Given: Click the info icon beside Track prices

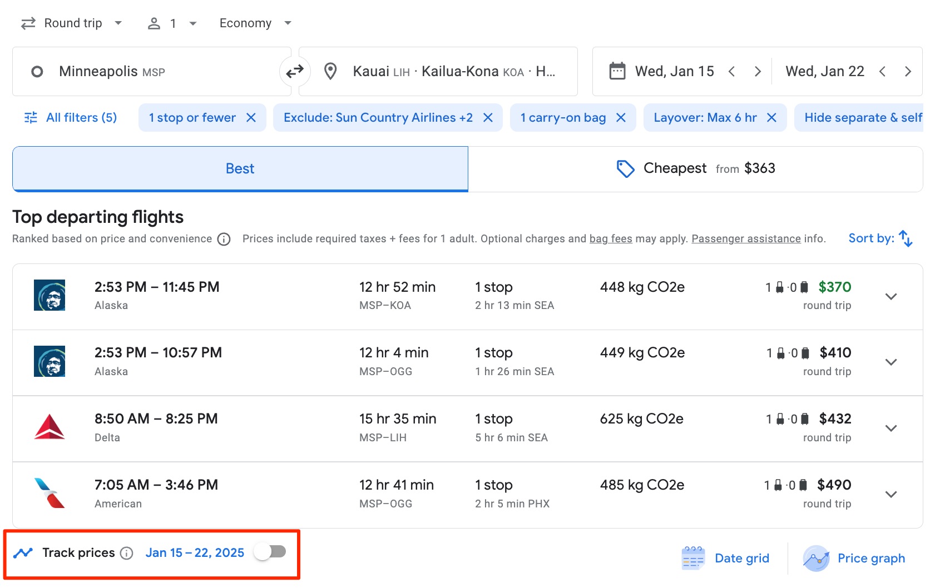Looking at the screenshot, I should pos(128,552).
